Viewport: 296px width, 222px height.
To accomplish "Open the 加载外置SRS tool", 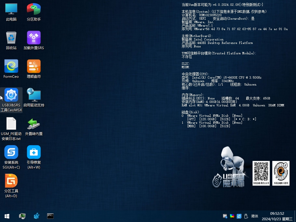I will click(34, 40).
